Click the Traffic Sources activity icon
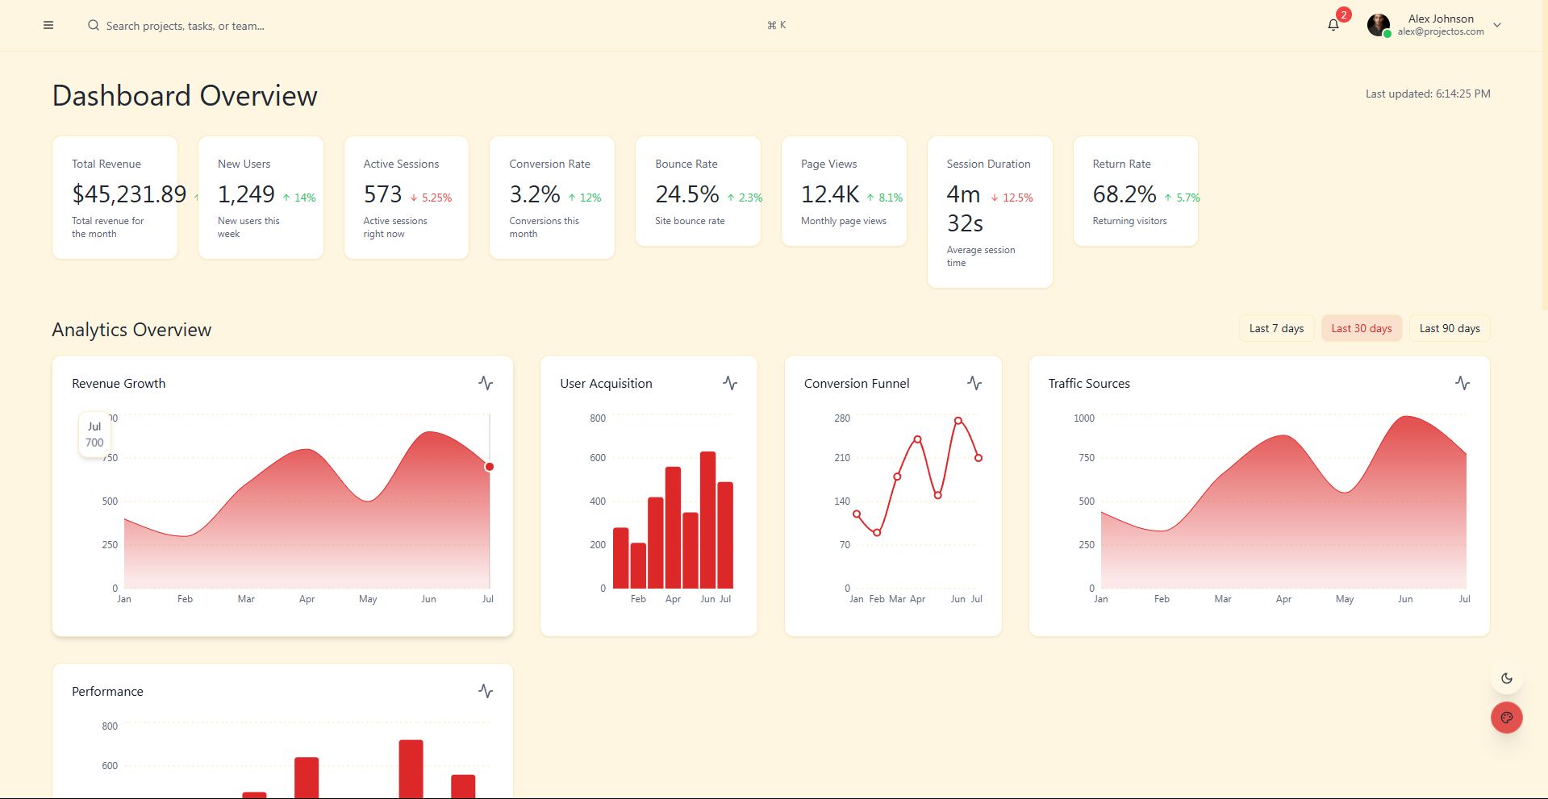This screenshot has width=1548, height=799. tap(1462, 383)
